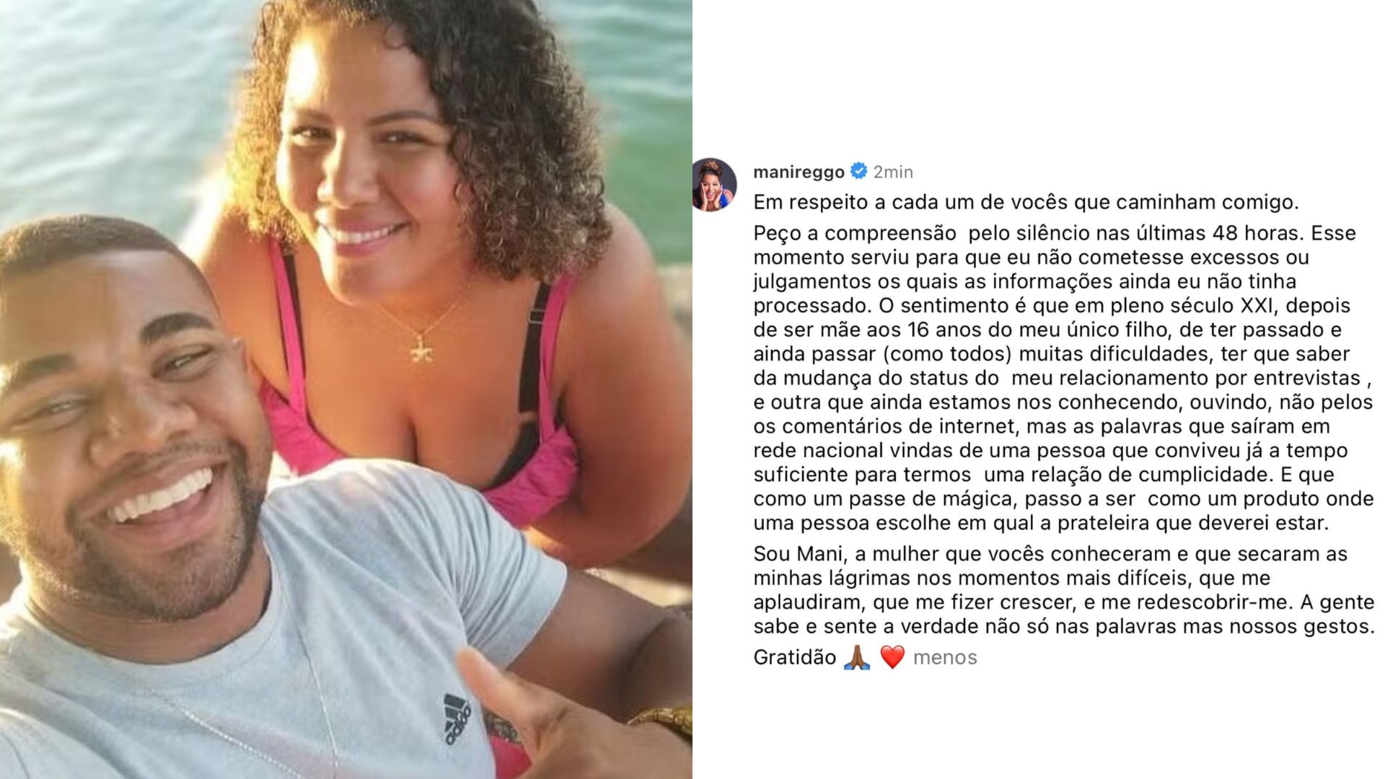Click the blue verified badge
1385x779 pixels.
coord(858,171)
